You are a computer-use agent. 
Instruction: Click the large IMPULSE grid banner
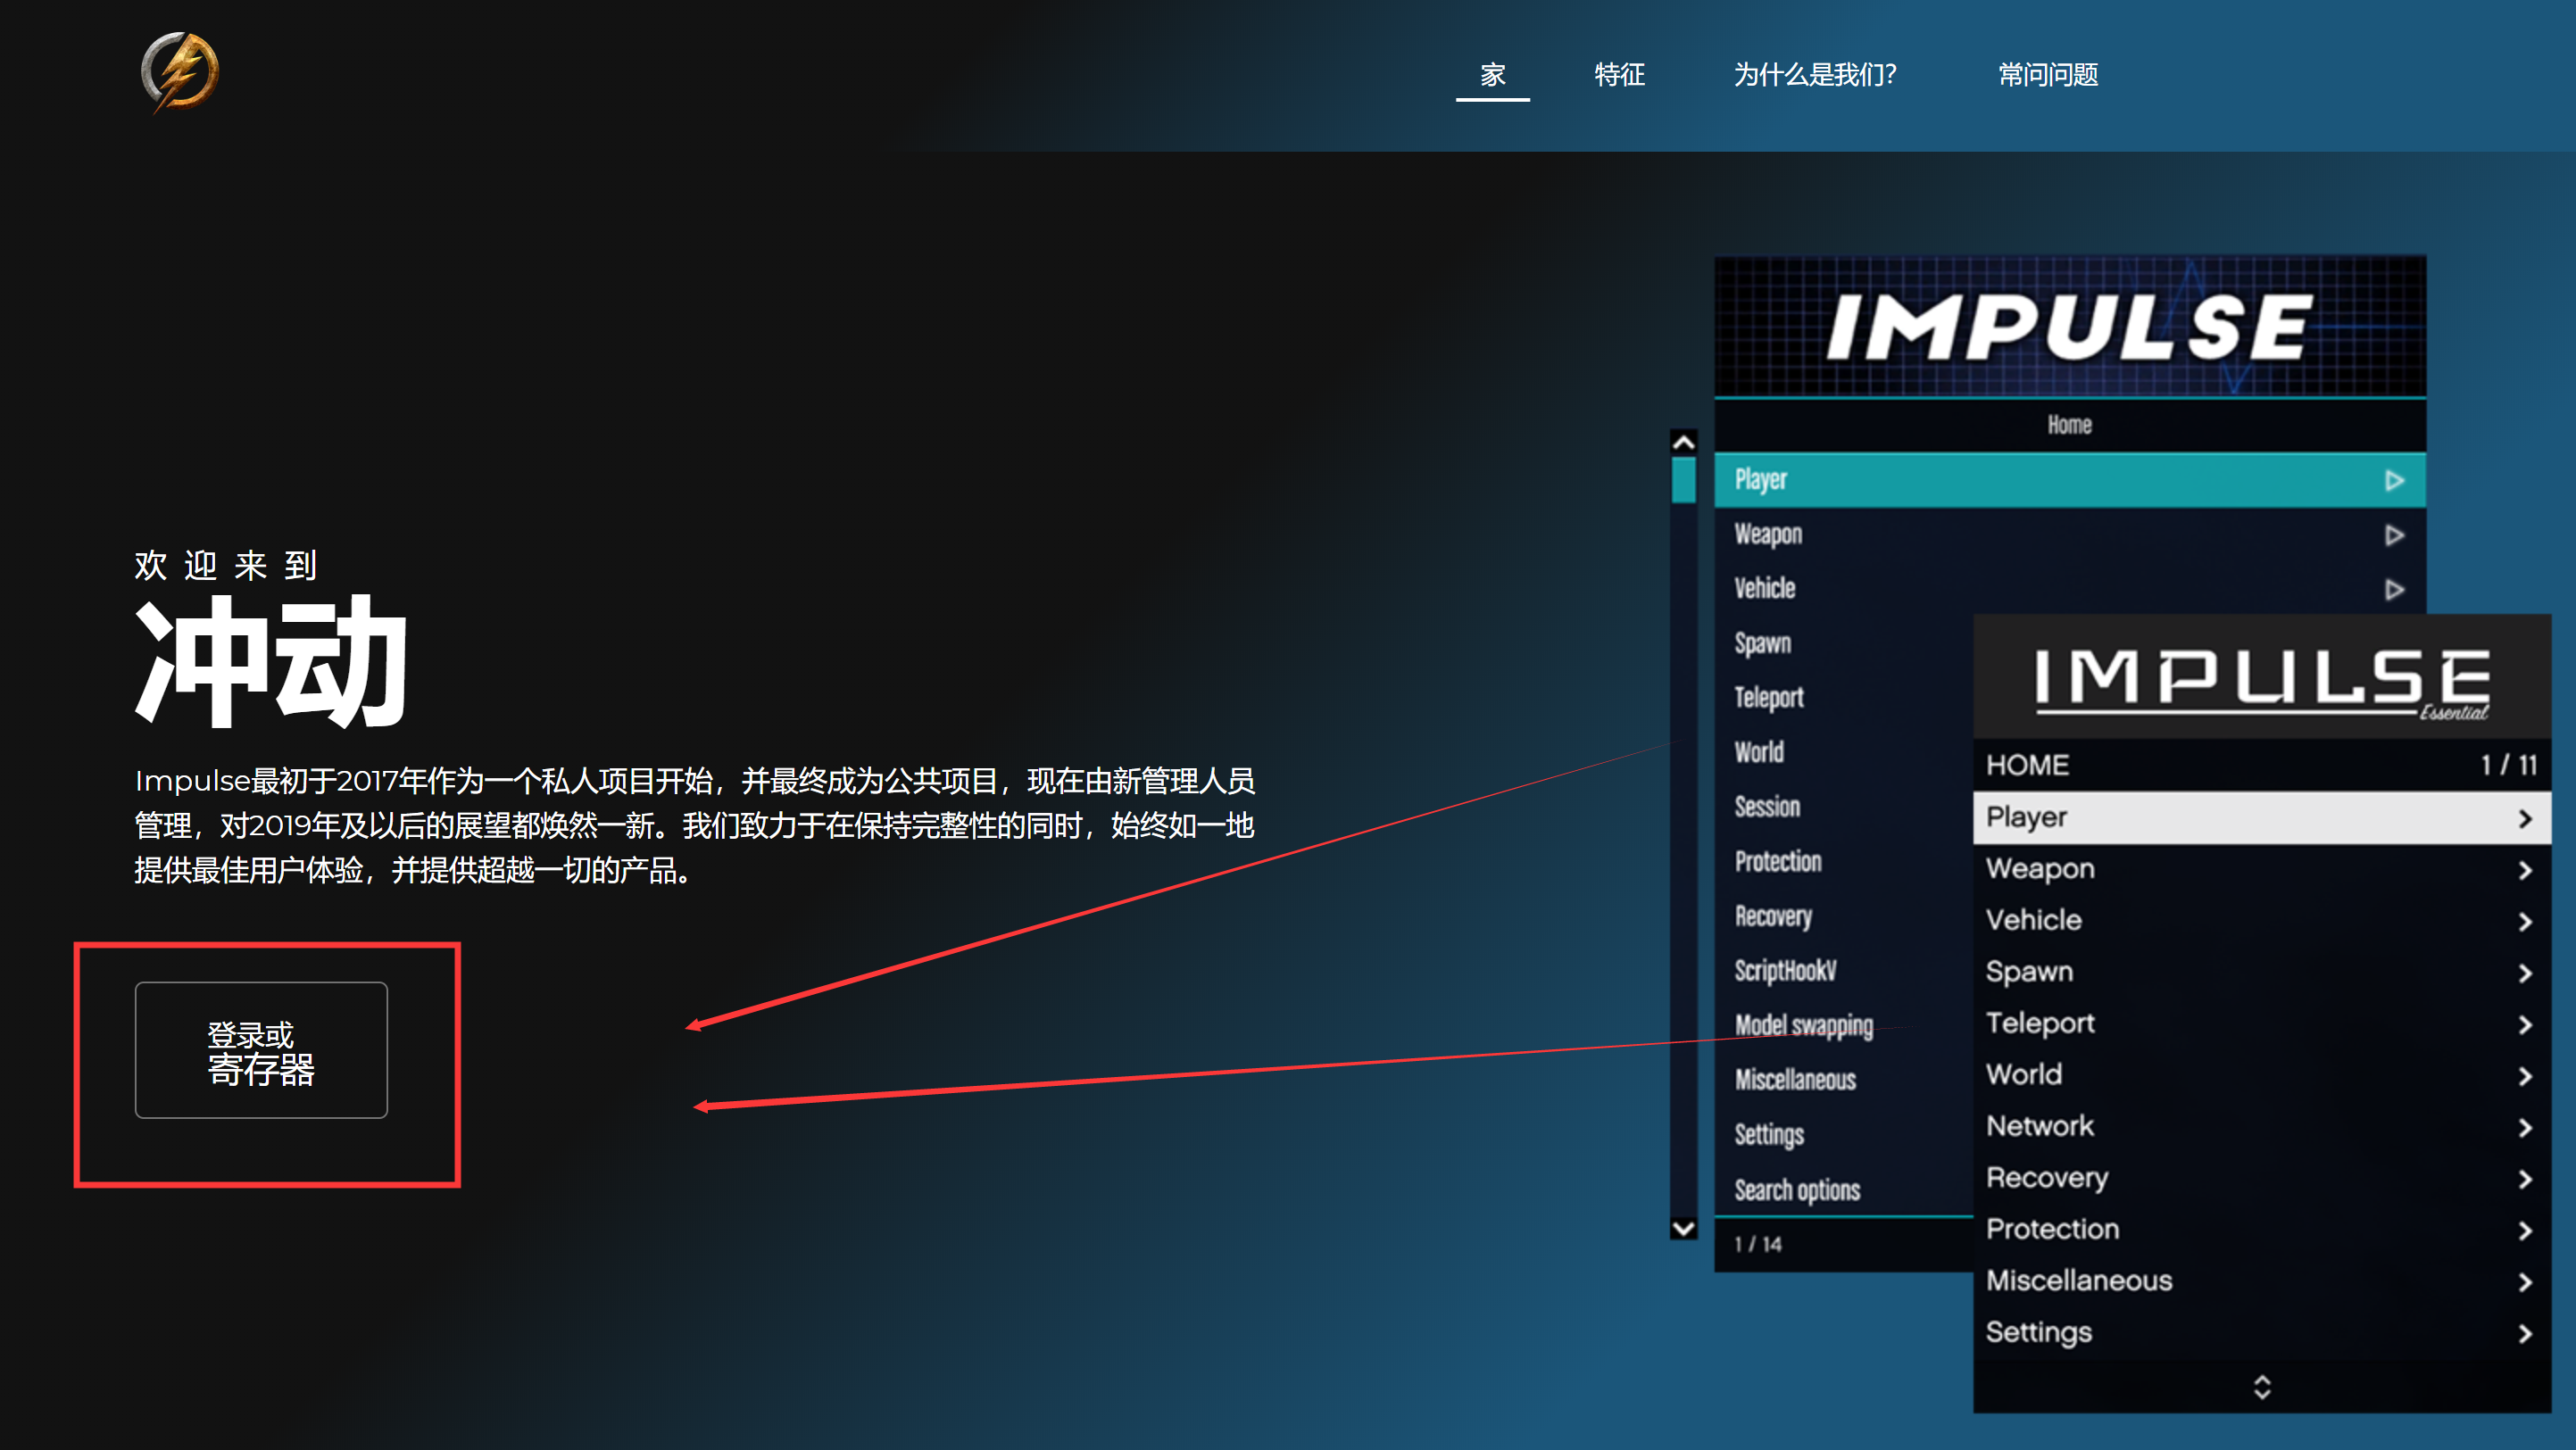click(2070, 326)
